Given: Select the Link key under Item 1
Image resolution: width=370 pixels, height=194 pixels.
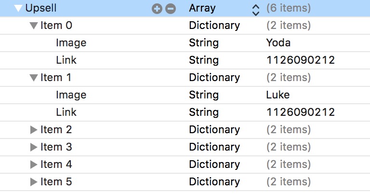Looking at the screenshot, I should (x=66, y=112).
